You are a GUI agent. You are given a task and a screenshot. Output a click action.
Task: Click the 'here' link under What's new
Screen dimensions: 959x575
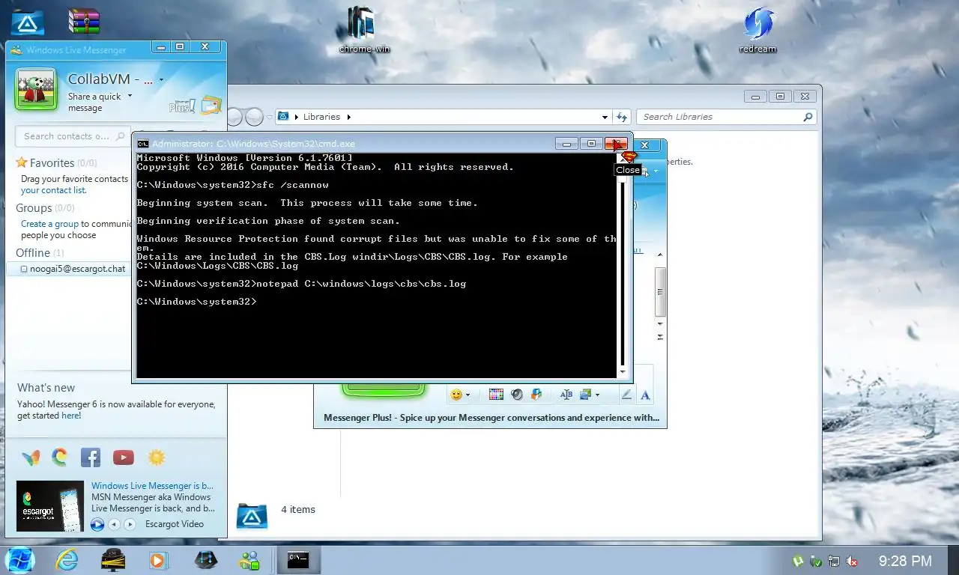coord(70,416)
